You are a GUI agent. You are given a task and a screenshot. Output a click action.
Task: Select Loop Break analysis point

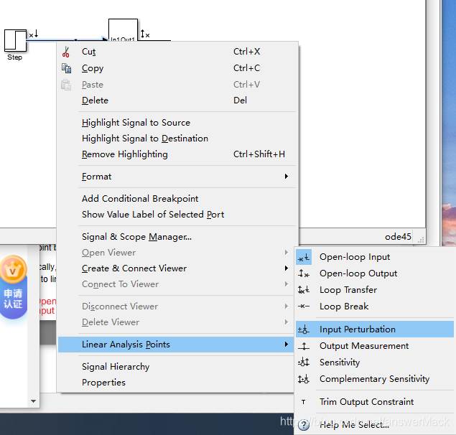click(x=375, y=307)
